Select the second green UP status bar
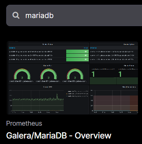 [77, 55]
